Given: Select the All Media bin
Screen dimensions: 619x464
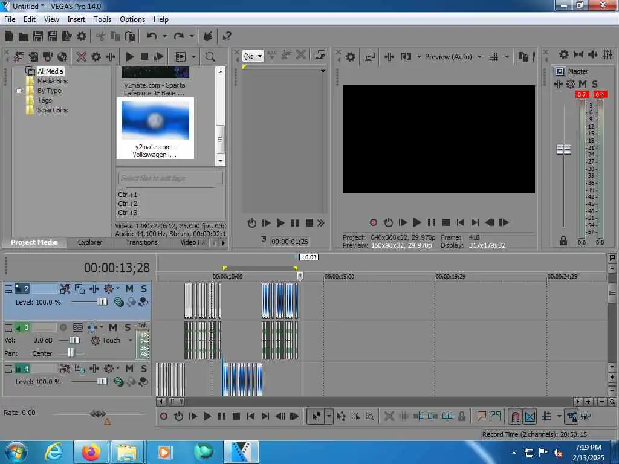Looking at the screenshot, I should (50, 71).
